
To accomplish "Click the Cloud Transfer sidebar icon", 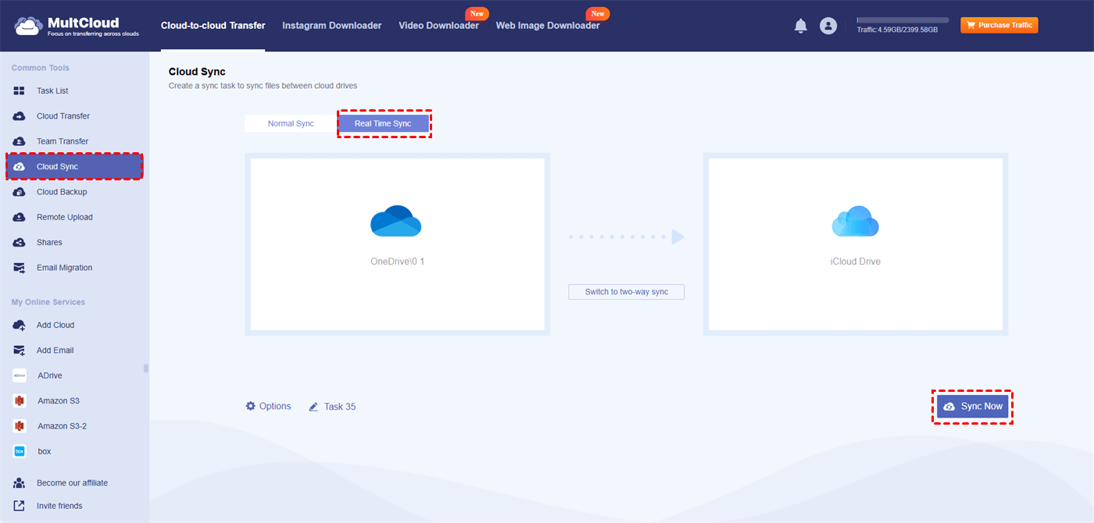I will coord(20,116).
